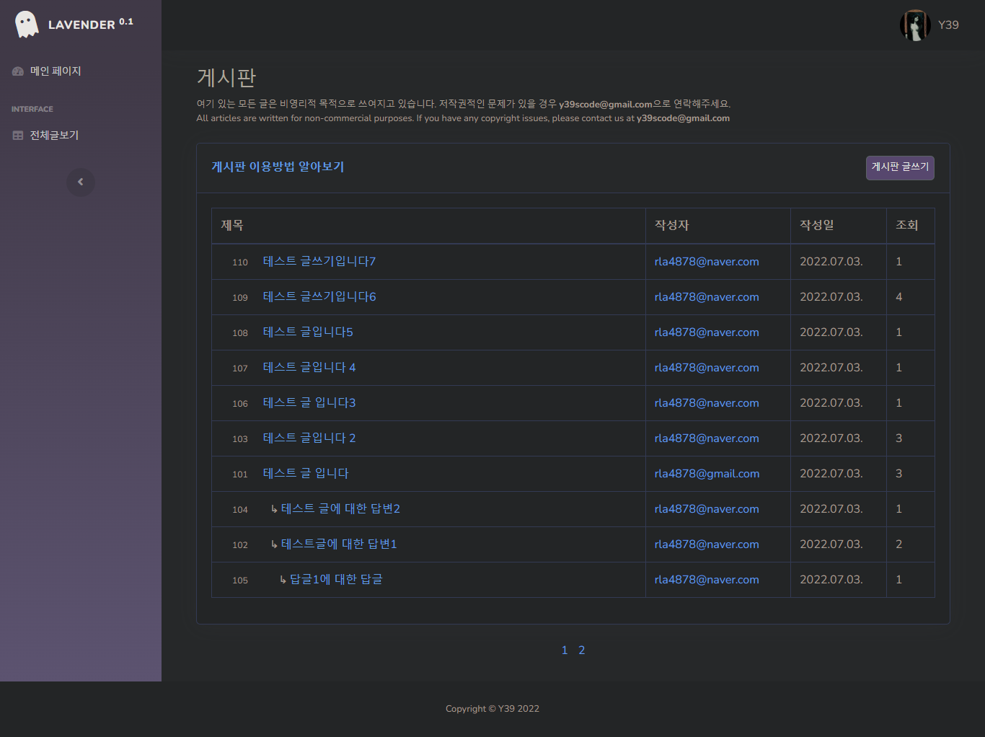
Task: Click the LAVENDER brand title
Action: tap(90, 25)
